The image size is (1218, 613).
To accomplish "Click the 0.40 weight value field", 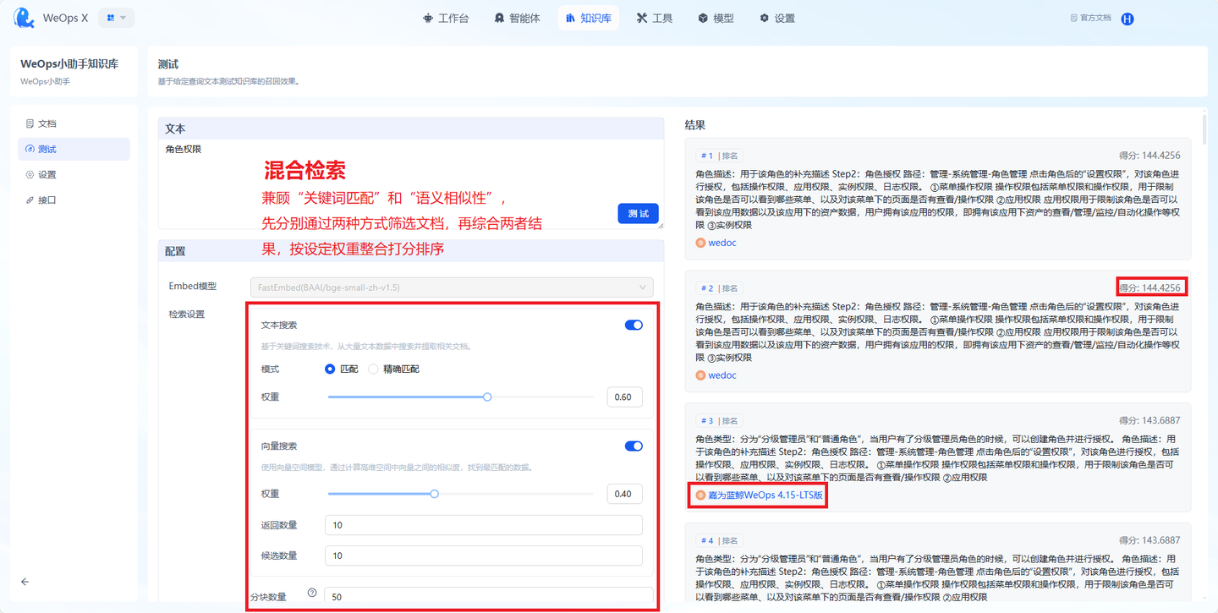I will (624, 494).
